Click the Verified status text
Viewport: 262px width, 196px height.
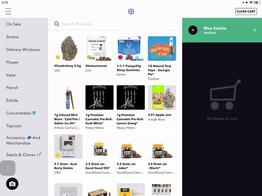[x=209, y=33]
